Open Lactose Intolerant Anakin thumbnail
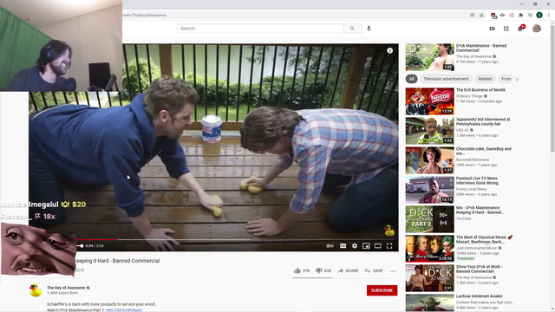 pos(430,302)
